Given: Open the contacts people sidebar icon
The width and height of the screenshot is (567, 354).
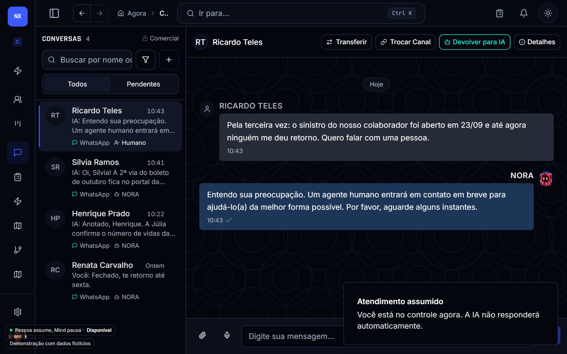Looking at the screenshot, I should [x=17, y=99].
